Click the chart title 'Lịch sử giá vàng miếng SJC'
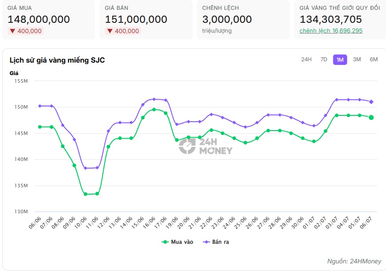 click(x=57, y=60)
